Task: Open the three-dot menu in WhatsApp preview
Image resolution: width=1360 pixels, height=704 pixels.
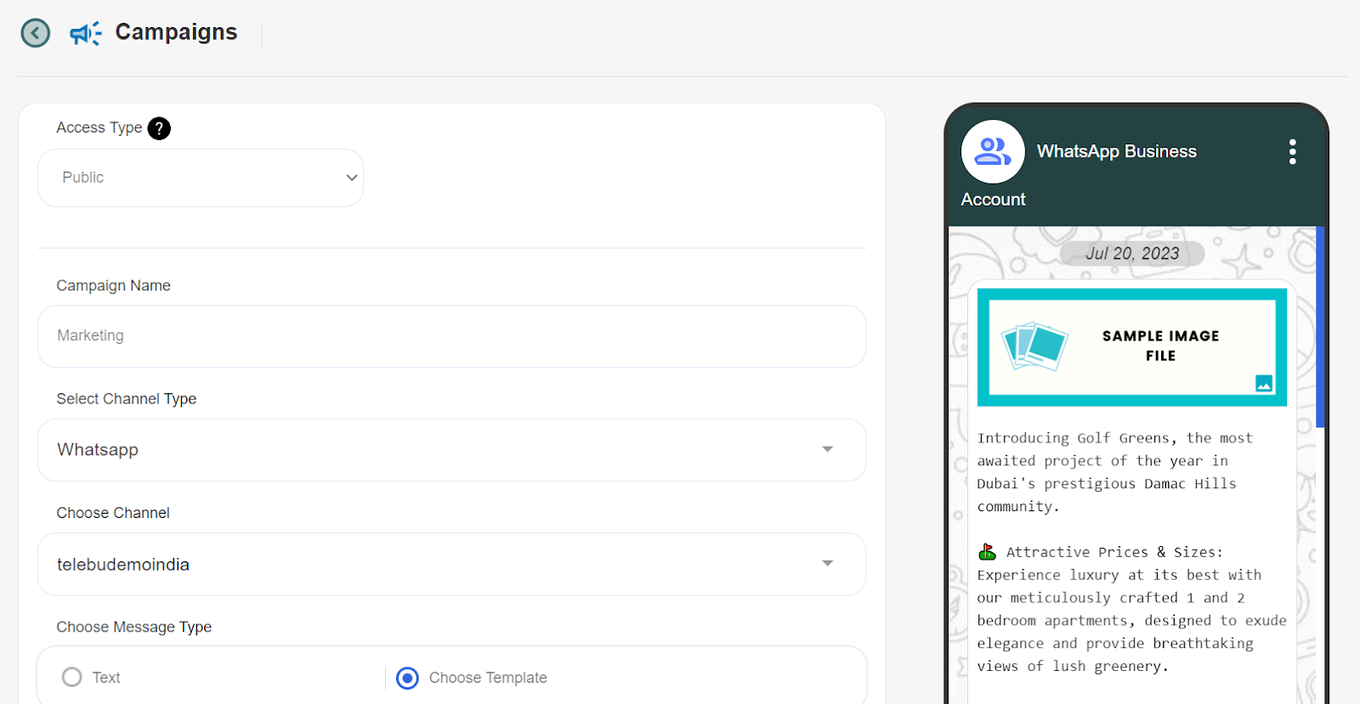Action: 1292,152
